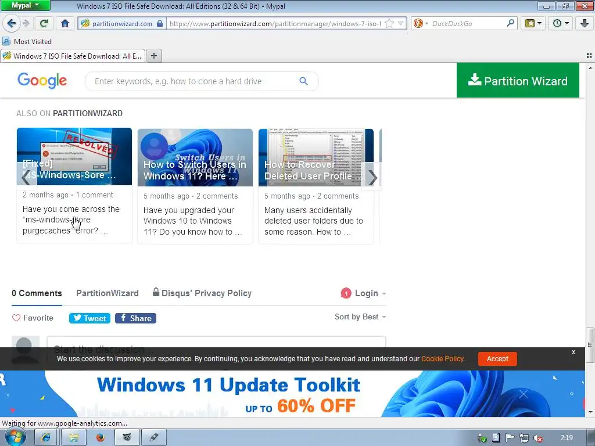Image resolution: width=595 pixels, height=446 pixels.
Task: Open the Login dropdown
Action: pos(370,293)
